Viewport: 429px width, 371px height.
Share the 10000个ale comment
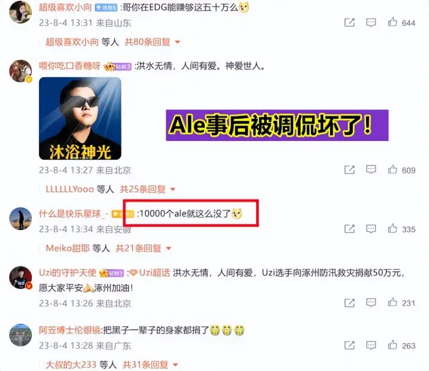(350, 229)
